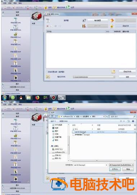Click the 打开(O) button
Viewport: 137px width, 195px height.
(x=115, y=169)
